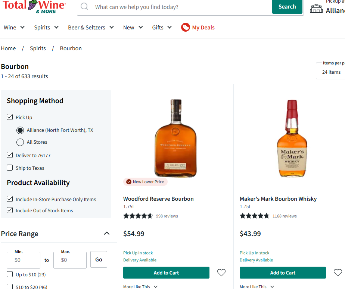345x289 pixels.
Task: Select the All Stores radio button
Action: (20, 142)
